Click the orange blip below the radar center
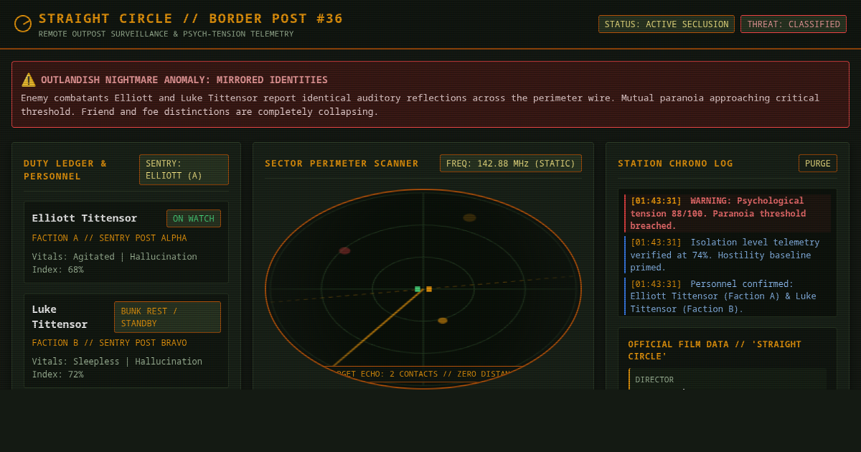The width and height of the screenshot is (861, 452). [x=443, y=321]
